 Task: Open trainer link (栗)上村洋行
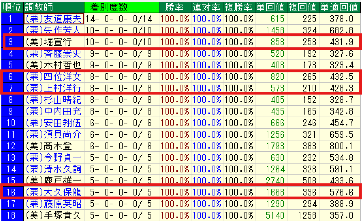click(x=53, y=88)
